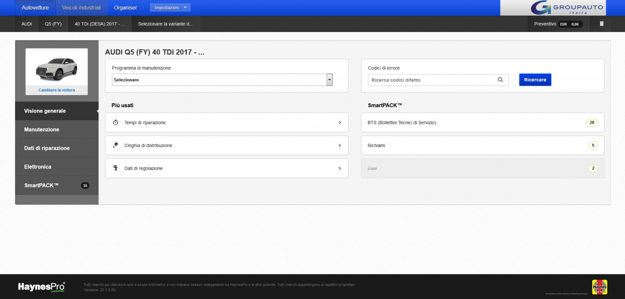
Task: Click the Richiami count badge 5
Action: 593,145
